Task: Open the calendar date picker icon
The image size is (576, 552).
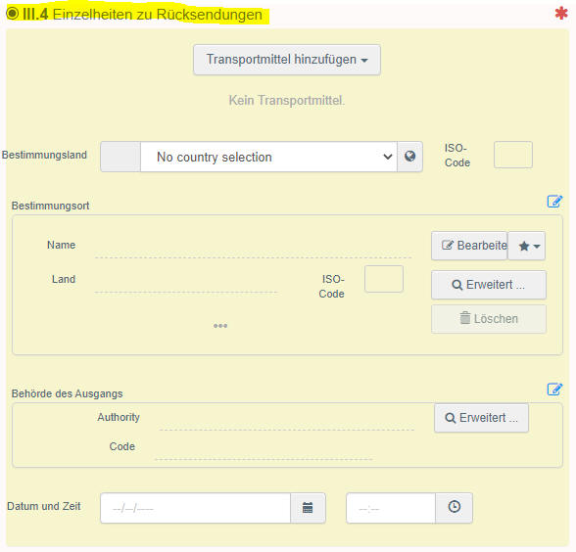Action: point(308,508)
